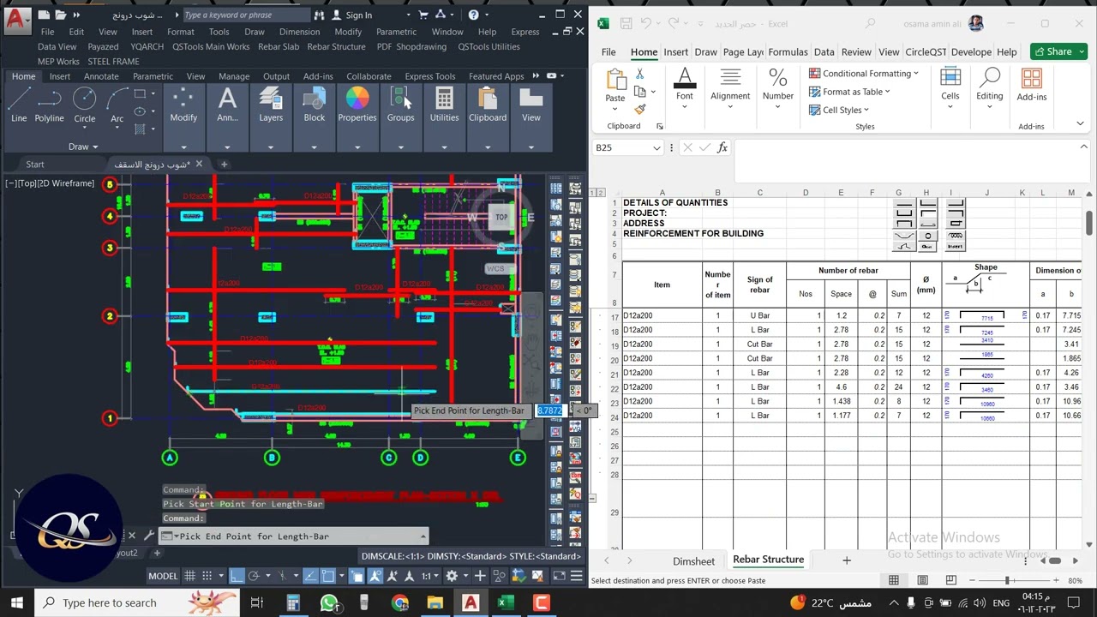Open the Annotate ribbon tab in AutoCAD
Viewport: 1097px width, 617px height.
tap(101, 76)
